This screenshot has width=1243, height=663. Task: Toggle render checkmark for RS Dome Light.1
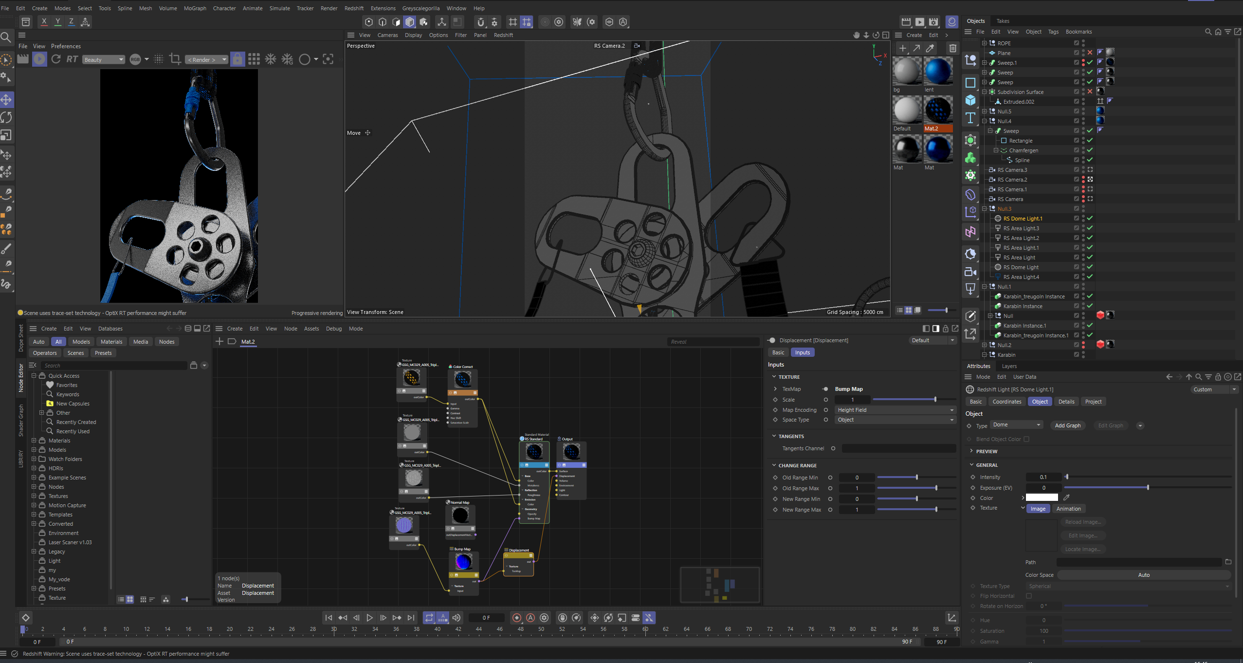click(x=1090, y=219)
